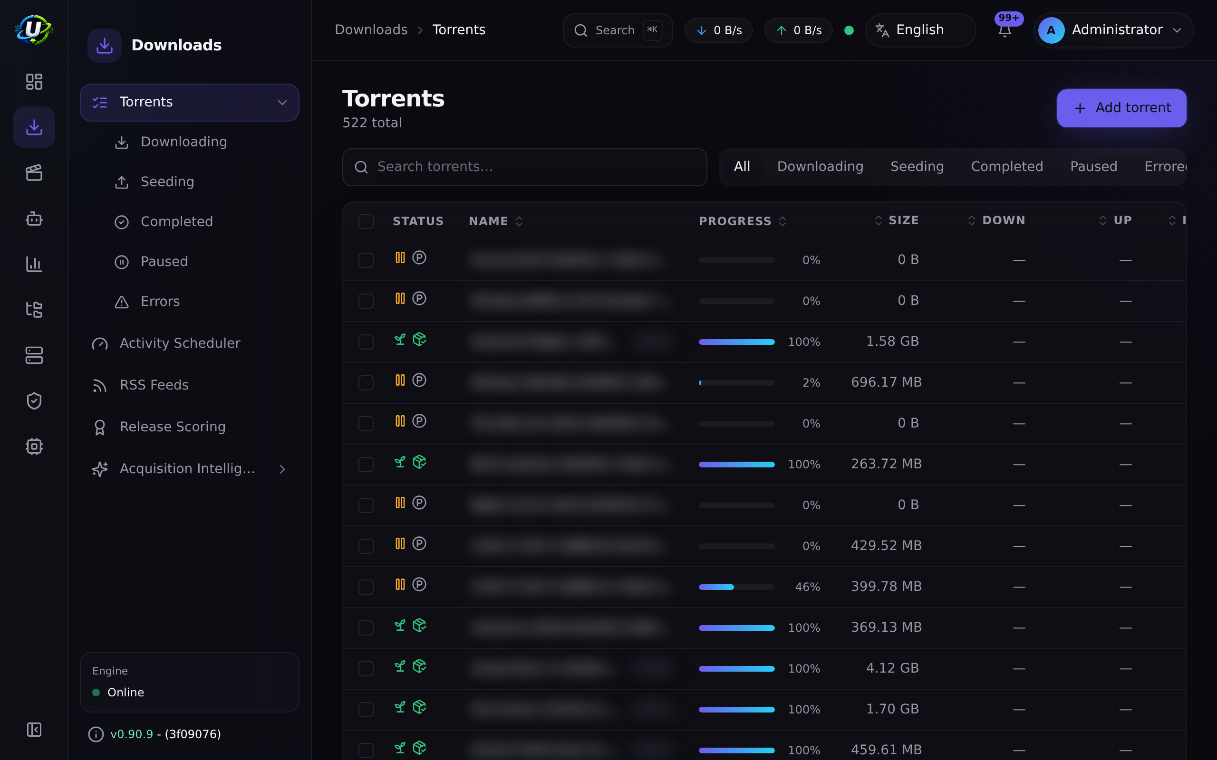Click the package icon on the 263.72 MB row
Screen dimensions: 1217x760
tap(419, 462)
